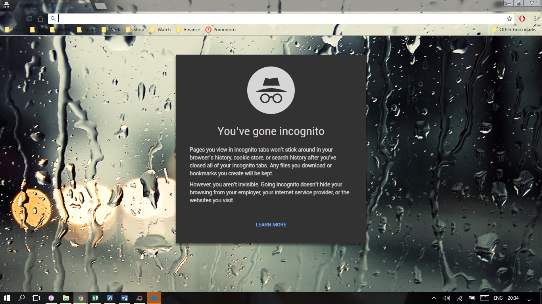This screenshot has height=304, width=542.
Task: Open the Learn bookmarks folder
Action: point(86,30)
